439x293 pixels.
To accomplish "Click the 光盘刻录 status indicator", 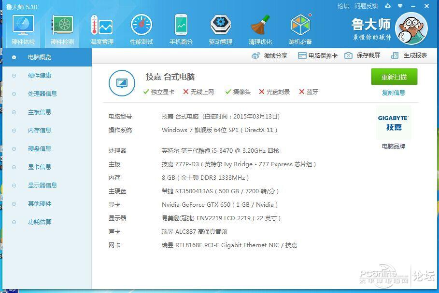I will coord(274,92).
